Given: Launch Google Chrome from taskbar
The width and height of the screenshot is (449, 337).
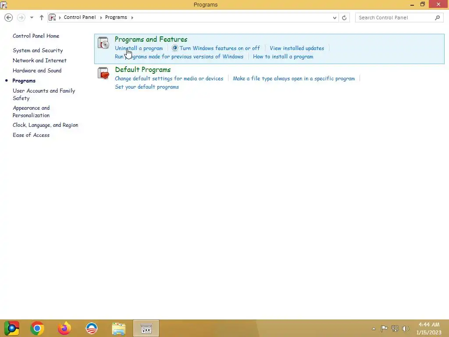Looking at the screenshot, I should click(x=37, y=328).
